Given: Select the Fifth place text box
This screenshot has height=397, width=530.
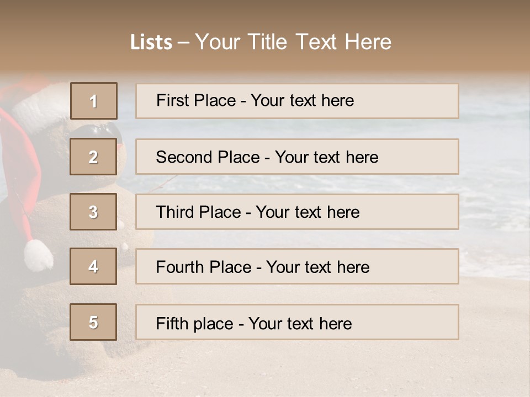Looking at the screenshot, I should point(297,322).
